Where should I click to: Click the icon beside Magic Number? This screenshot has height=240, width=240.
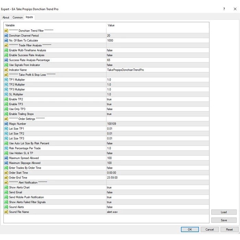[x=6, y=124]
